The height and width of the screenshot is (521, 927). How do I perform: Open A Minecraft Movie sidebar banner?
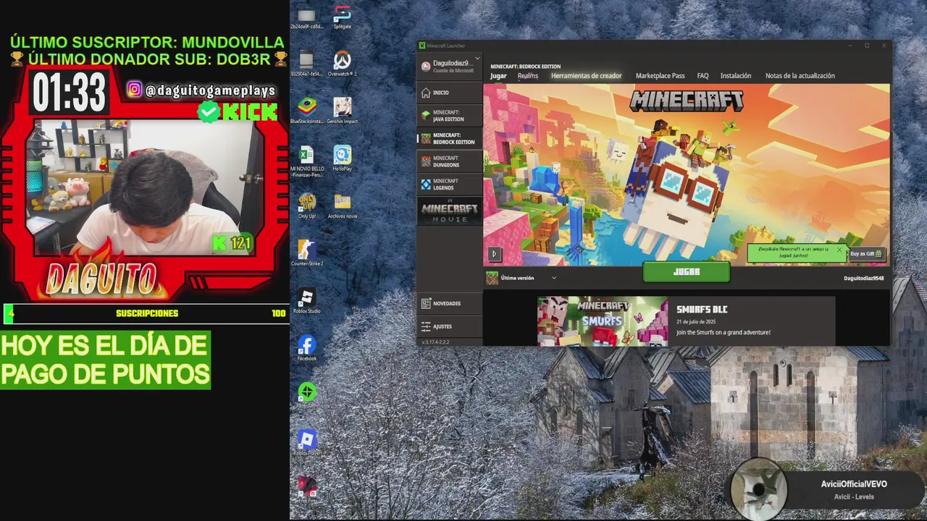click(450, 211)
